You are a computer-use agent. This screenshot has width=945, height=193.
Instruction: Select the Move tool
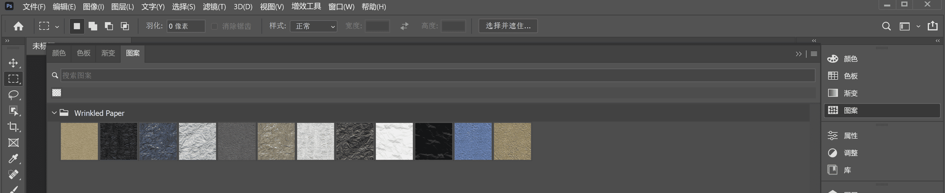13,63
